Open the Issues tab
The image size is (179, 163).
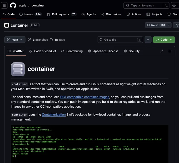click(31, 14)
